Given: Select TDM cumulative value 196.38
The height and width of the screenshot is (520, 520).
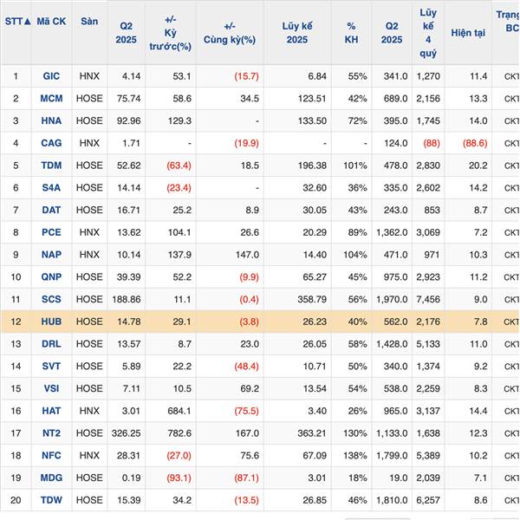Looking at the screenshot, I should pyautogui.click(x=312, y=166).
